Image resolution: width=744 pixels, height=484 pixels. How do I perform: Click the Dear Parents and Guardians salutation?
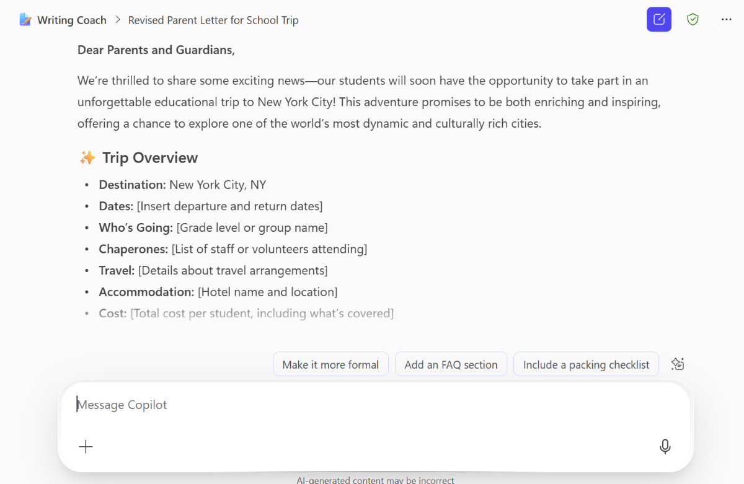pos(155,50)
